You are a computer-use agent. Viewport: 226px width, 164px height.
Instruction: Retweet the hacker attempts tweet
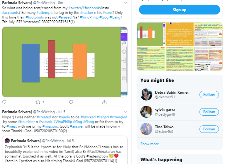click(x=38, y=102)
